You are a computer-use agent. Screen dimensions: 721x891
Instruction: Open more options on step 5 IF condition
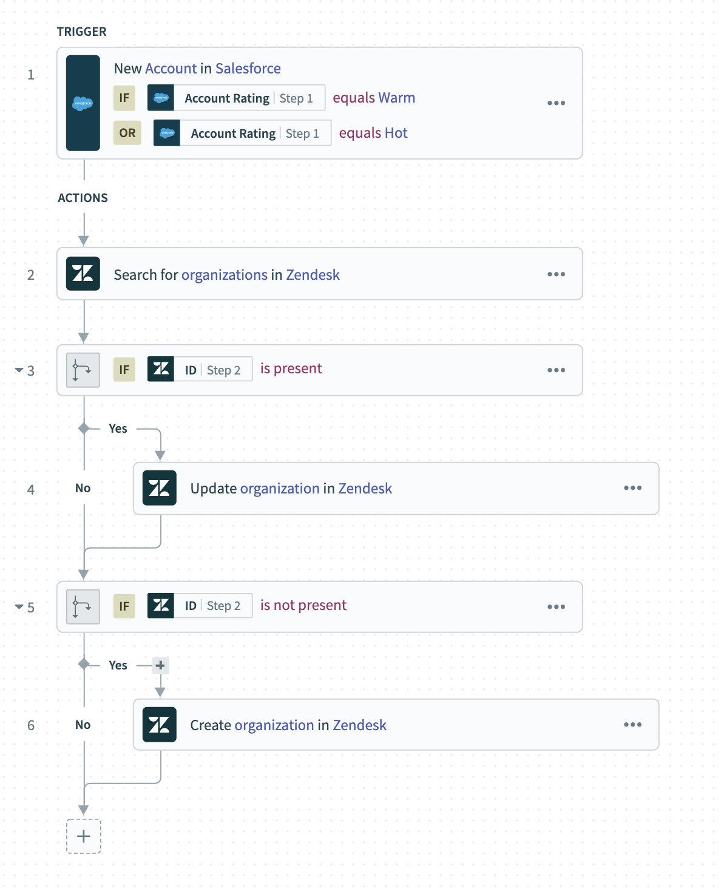[x=556, y=607]
